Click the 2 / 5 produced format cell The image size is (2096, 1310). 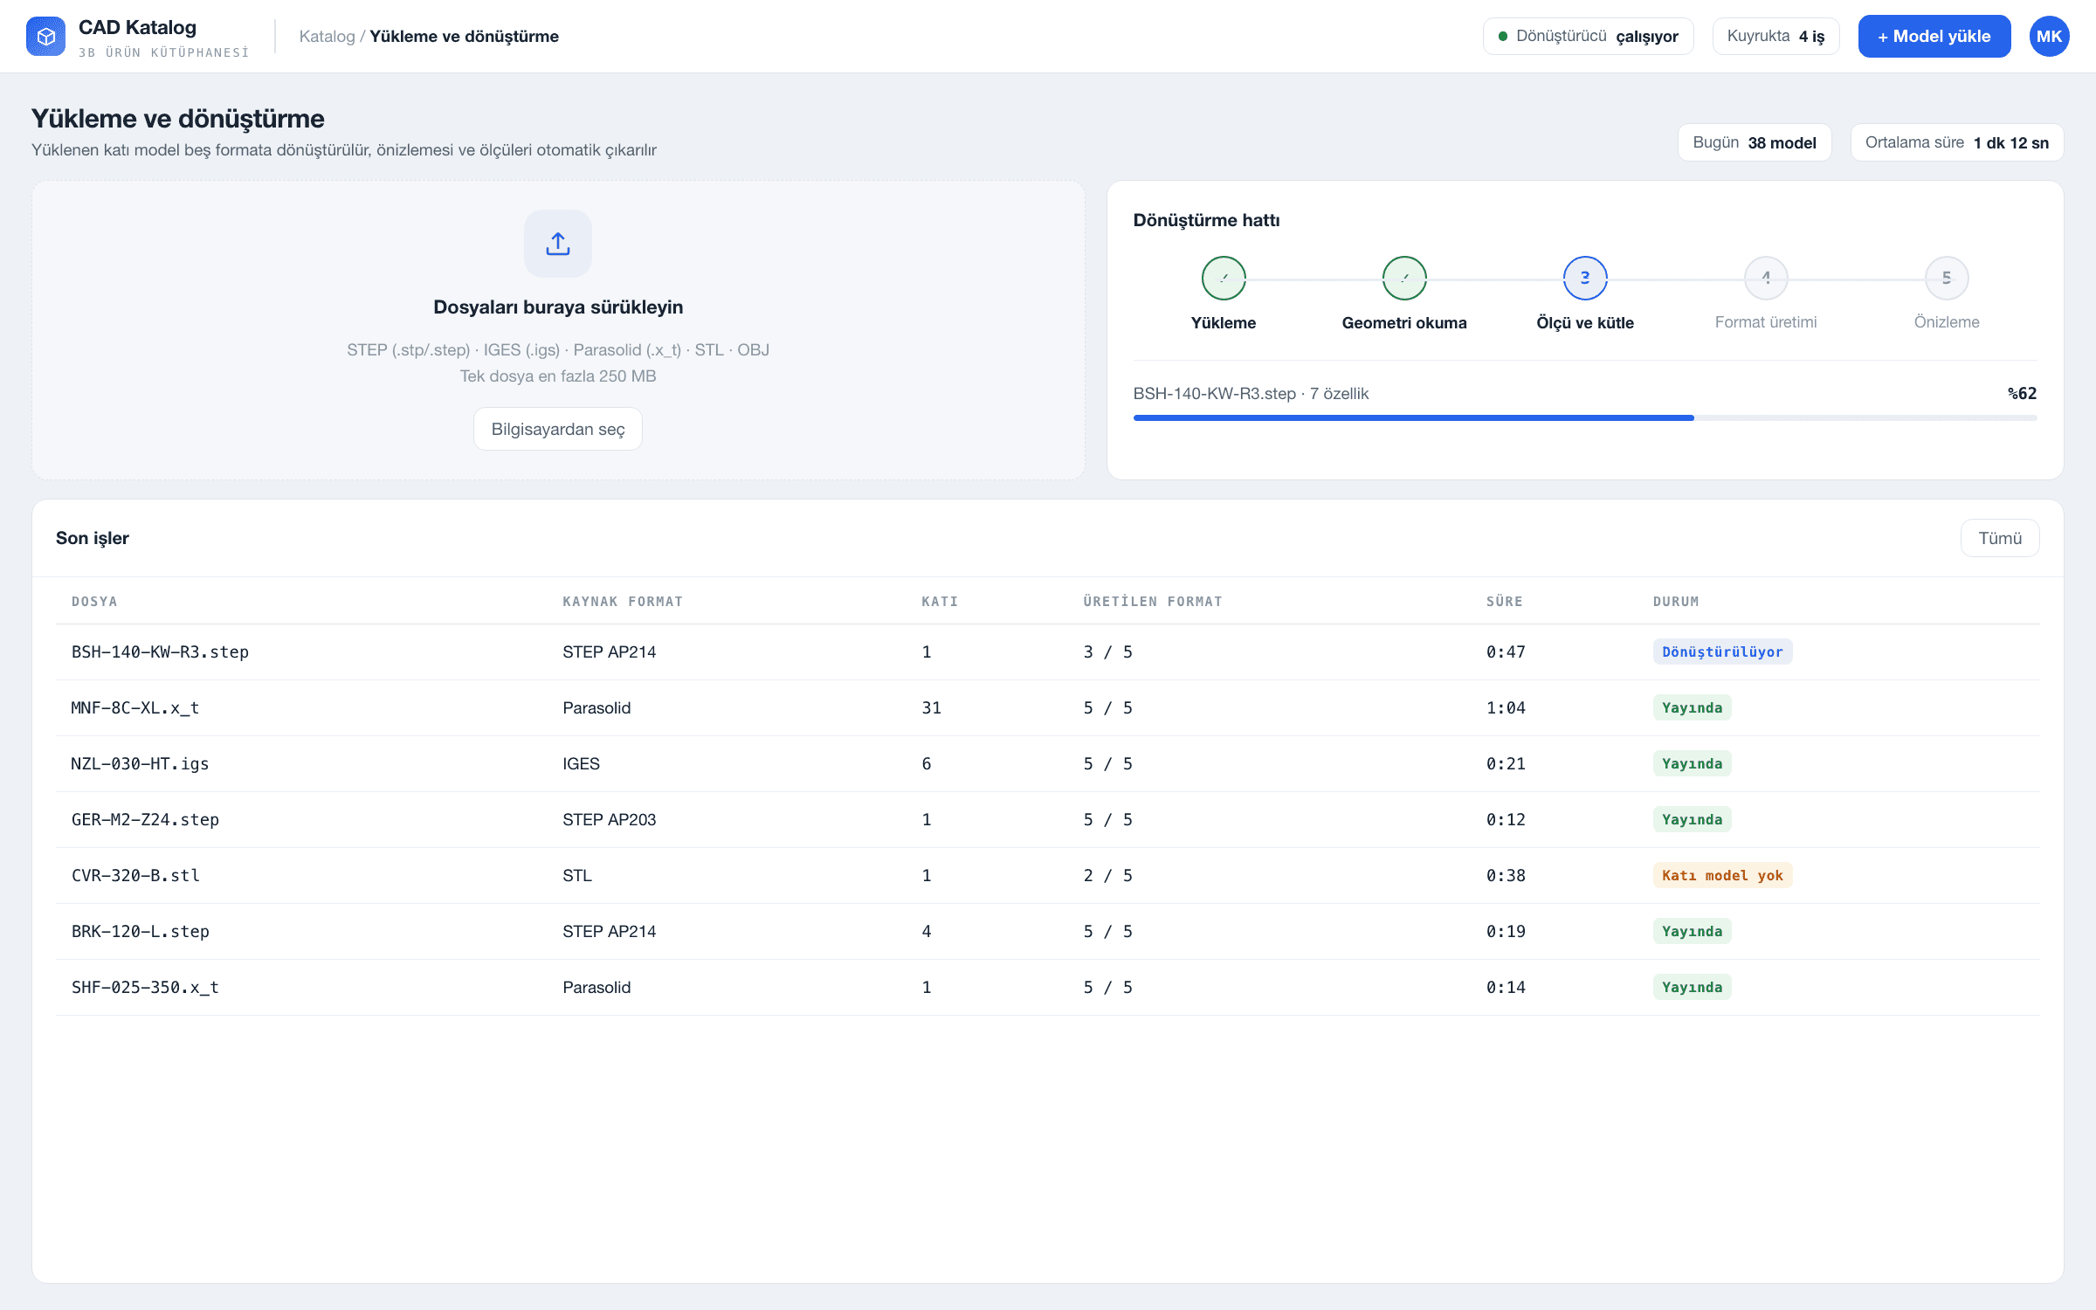pyautogui.click(x=1107, y=876)
